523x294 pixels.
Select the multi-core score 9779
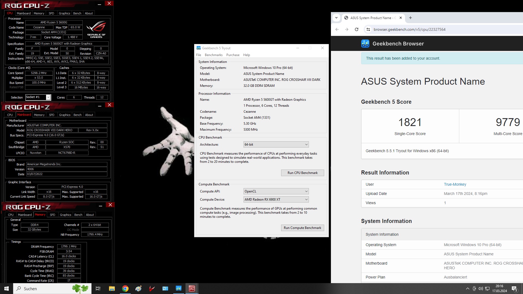[508, 122]
